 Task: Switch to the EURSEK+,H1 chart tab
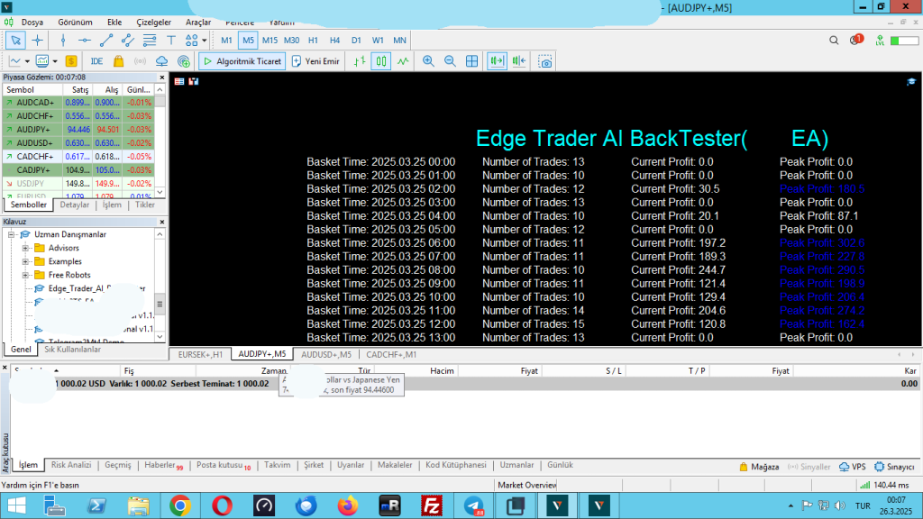(200, 354)
